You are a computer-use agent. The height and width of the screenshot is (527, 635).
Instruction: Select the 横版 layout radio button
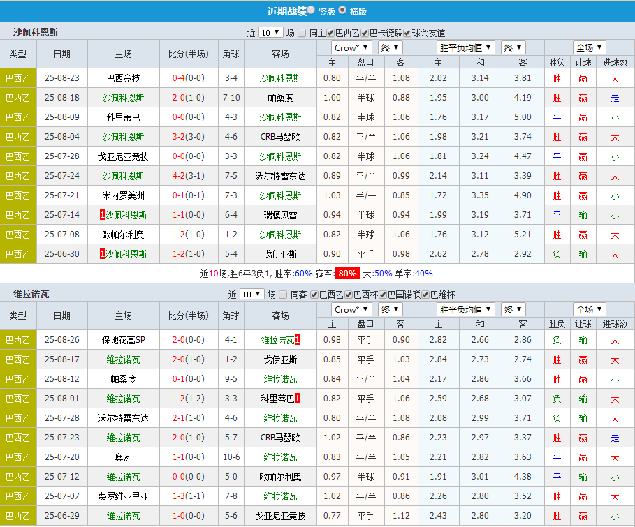[342, 10]
